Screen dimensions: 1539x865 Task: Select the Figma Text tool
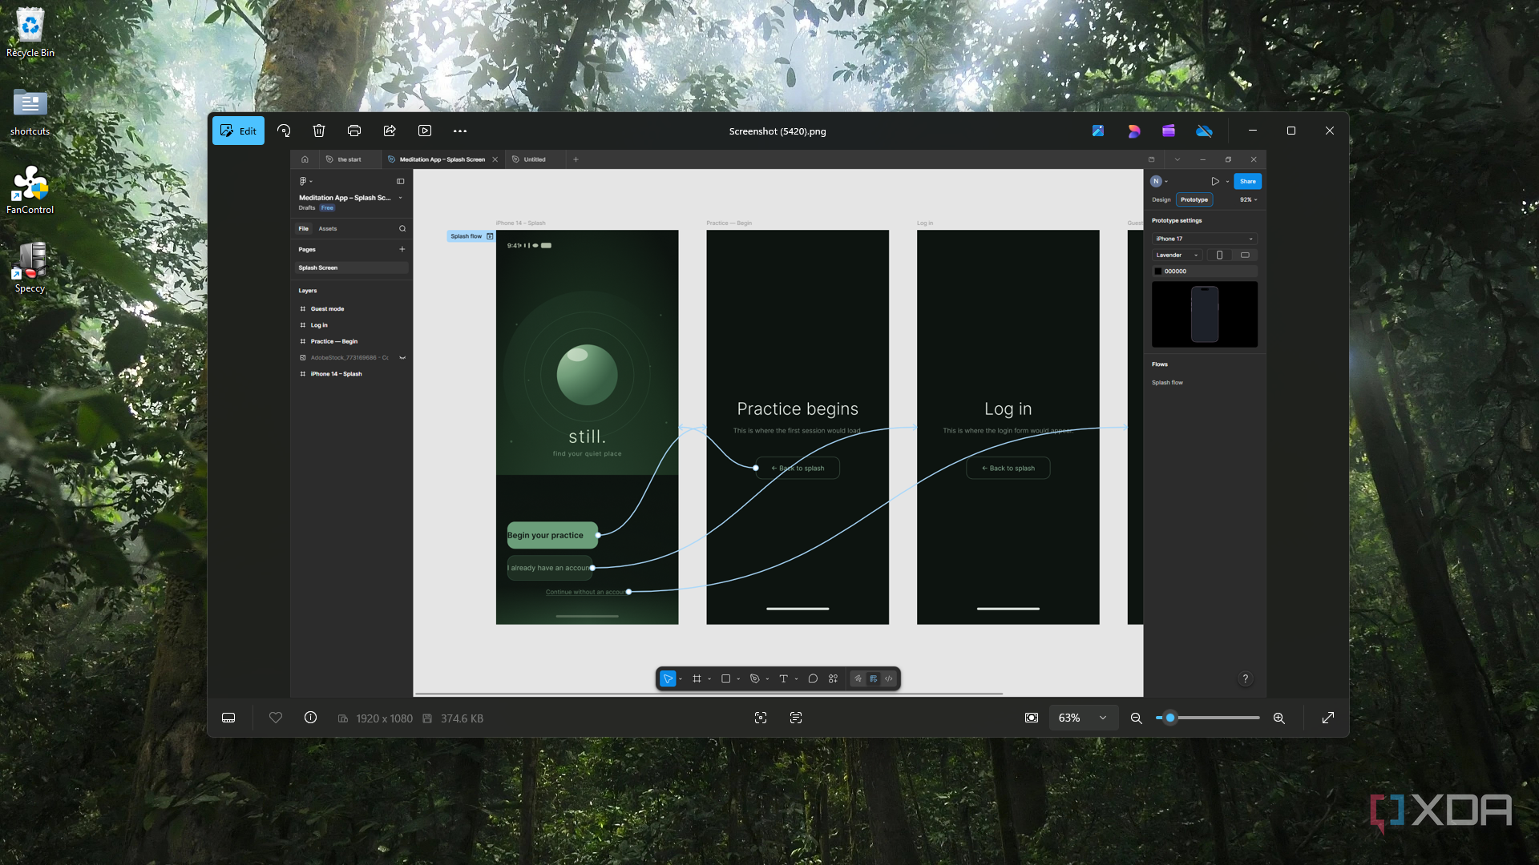click(x=783, y=678)
